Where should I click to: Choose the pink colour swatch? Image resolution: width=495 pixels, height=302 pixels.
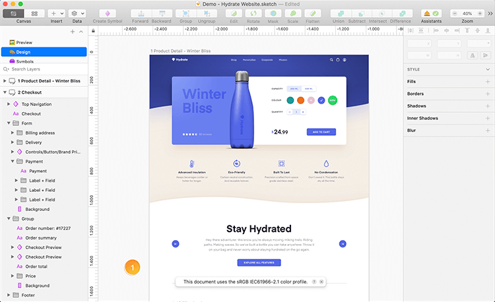coord(311,100)
